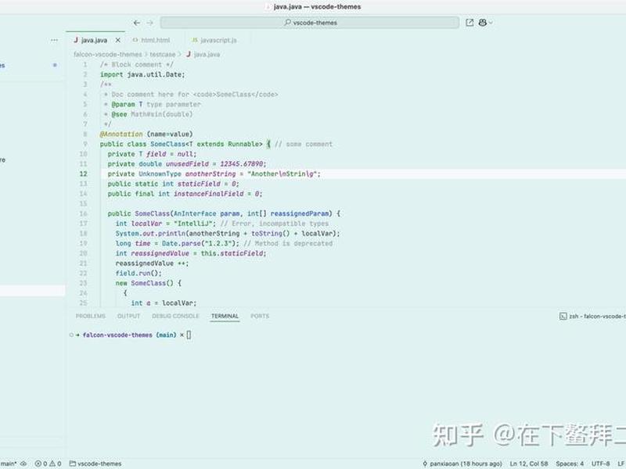The image size is (626, 469).
Task: Click LF end-of-line indicator
Action: (621, 464)
